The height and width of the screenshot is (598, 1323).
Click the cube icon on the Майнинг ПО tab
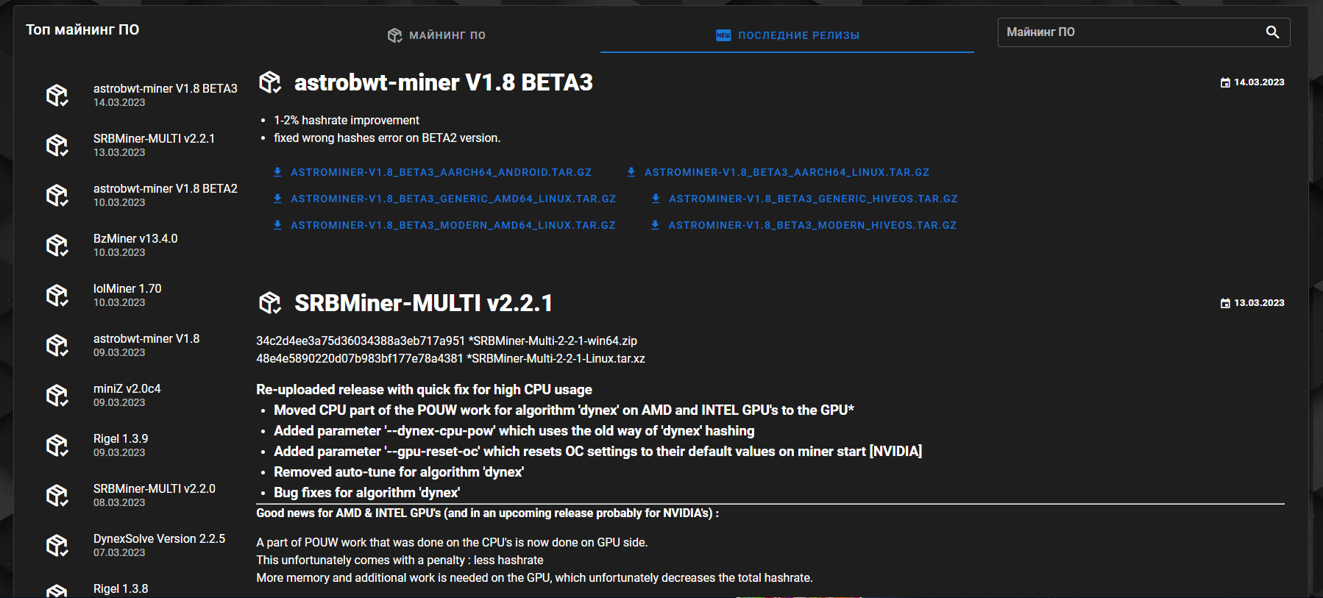(395, 35)
